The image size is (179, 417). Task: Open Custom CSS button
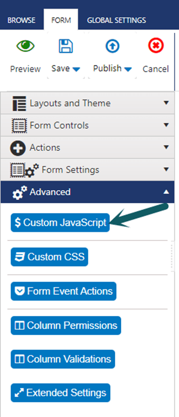[x=49, y=257]
